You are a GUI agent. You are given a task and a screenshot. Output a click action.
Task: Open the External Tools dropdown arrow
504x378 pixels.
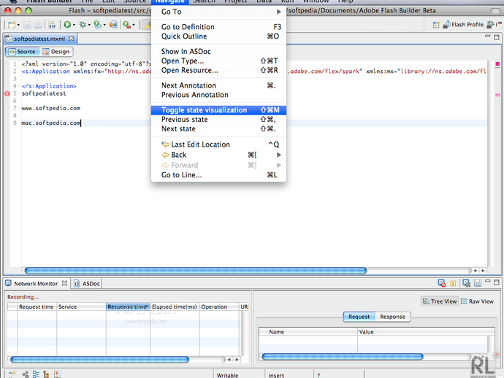[134, 25]
